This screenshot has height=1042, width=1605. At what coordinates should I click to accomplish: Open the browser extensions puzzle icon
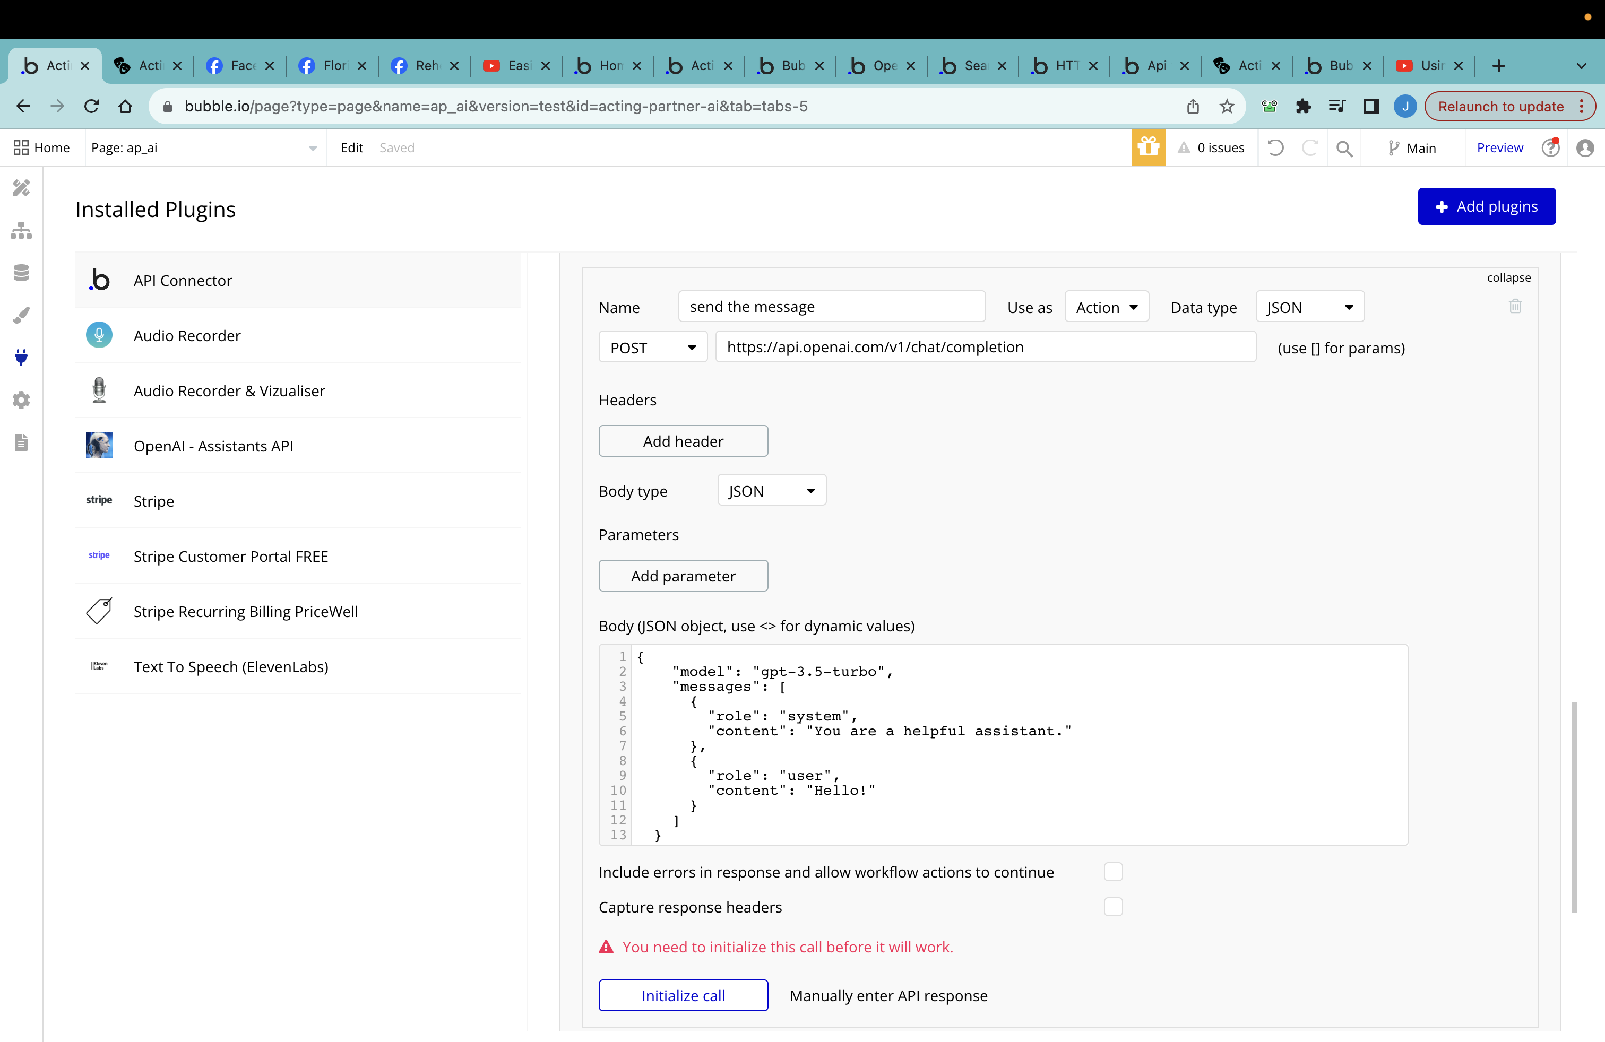pyautogui.click(x=1303, y=106)
